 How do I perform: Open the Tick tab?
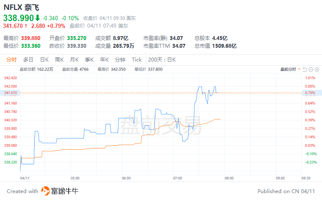pyautogui.click(x=137, y=60)
